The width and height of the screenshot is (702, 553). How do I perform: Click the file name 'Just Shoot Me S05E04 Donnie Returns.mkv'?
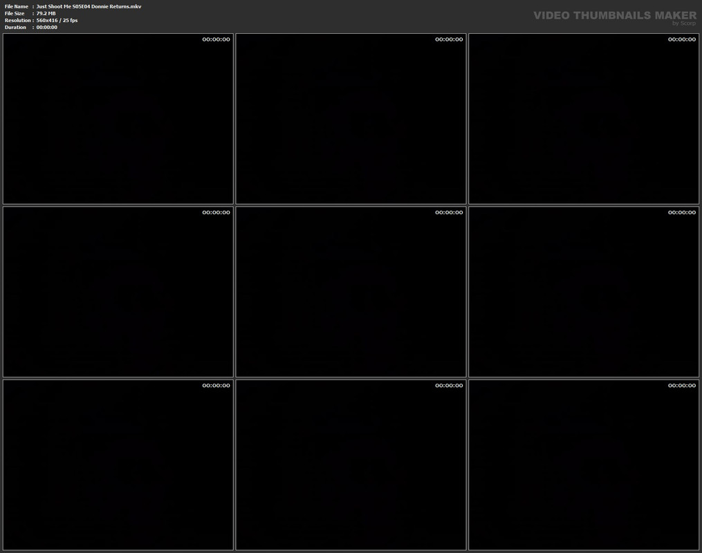click(89, 7)
